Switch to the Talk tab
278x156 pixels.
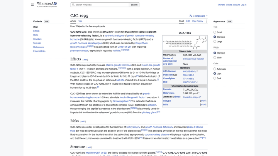coord(80,21)
